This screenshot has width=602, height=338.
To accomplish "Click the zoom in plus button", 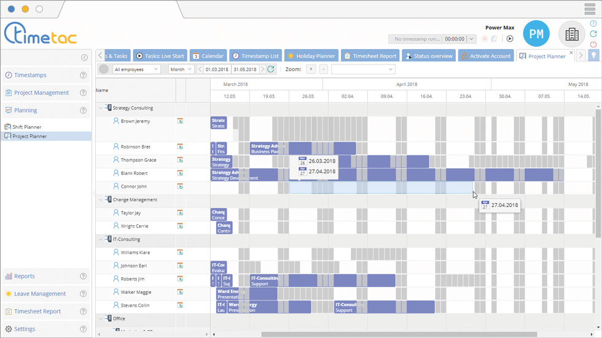I will [x=311, y=69].
